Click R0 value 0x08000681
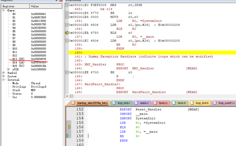Screen dimensions: 236x146 (39, 14)
